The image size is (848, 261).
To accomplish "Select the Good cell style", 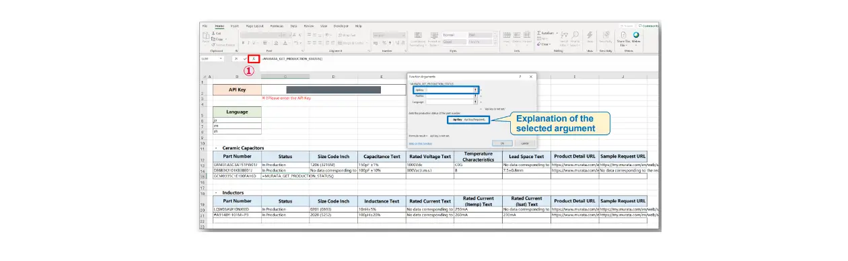I will point(454,42).
